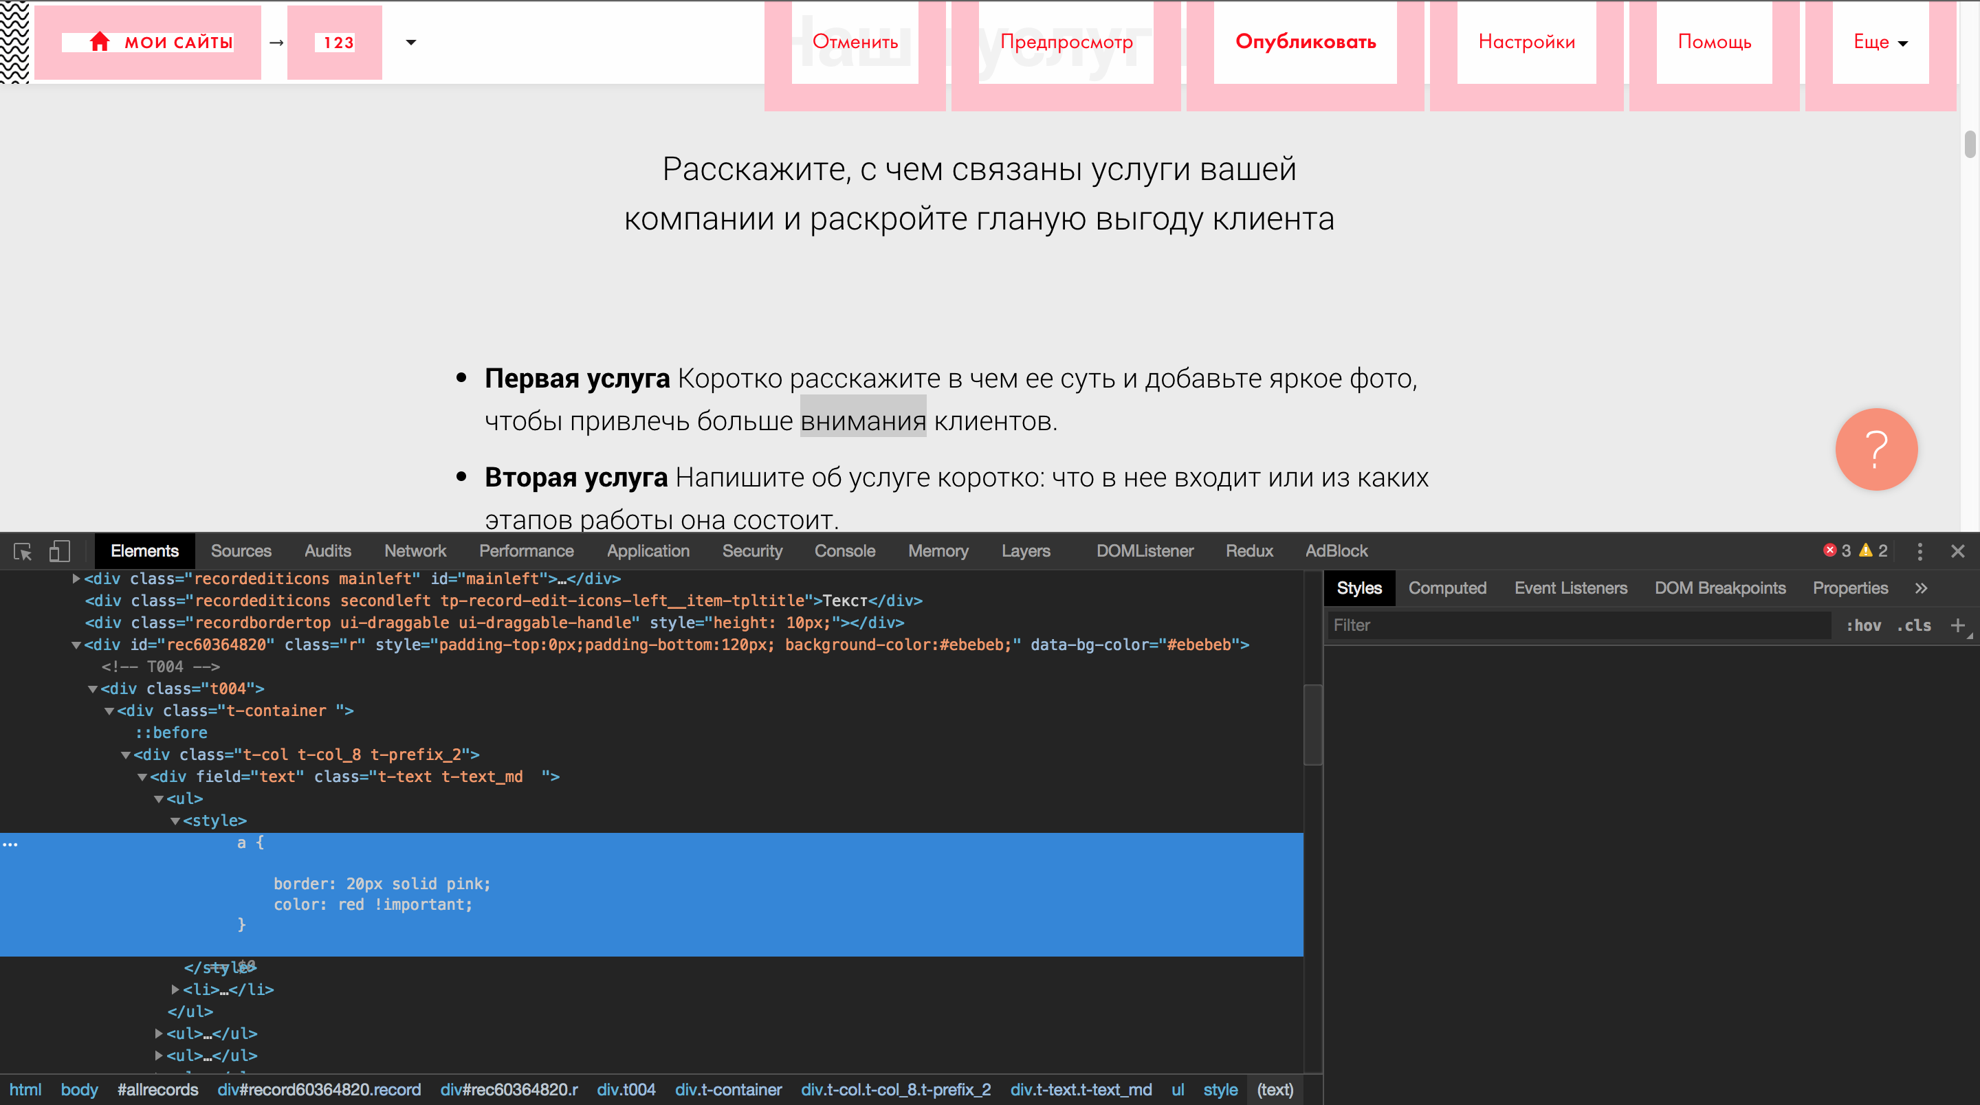The width and height of the screenshot is (1980, 1105).
Task: Click the Мои сайты link
Action: click(148, 43)
